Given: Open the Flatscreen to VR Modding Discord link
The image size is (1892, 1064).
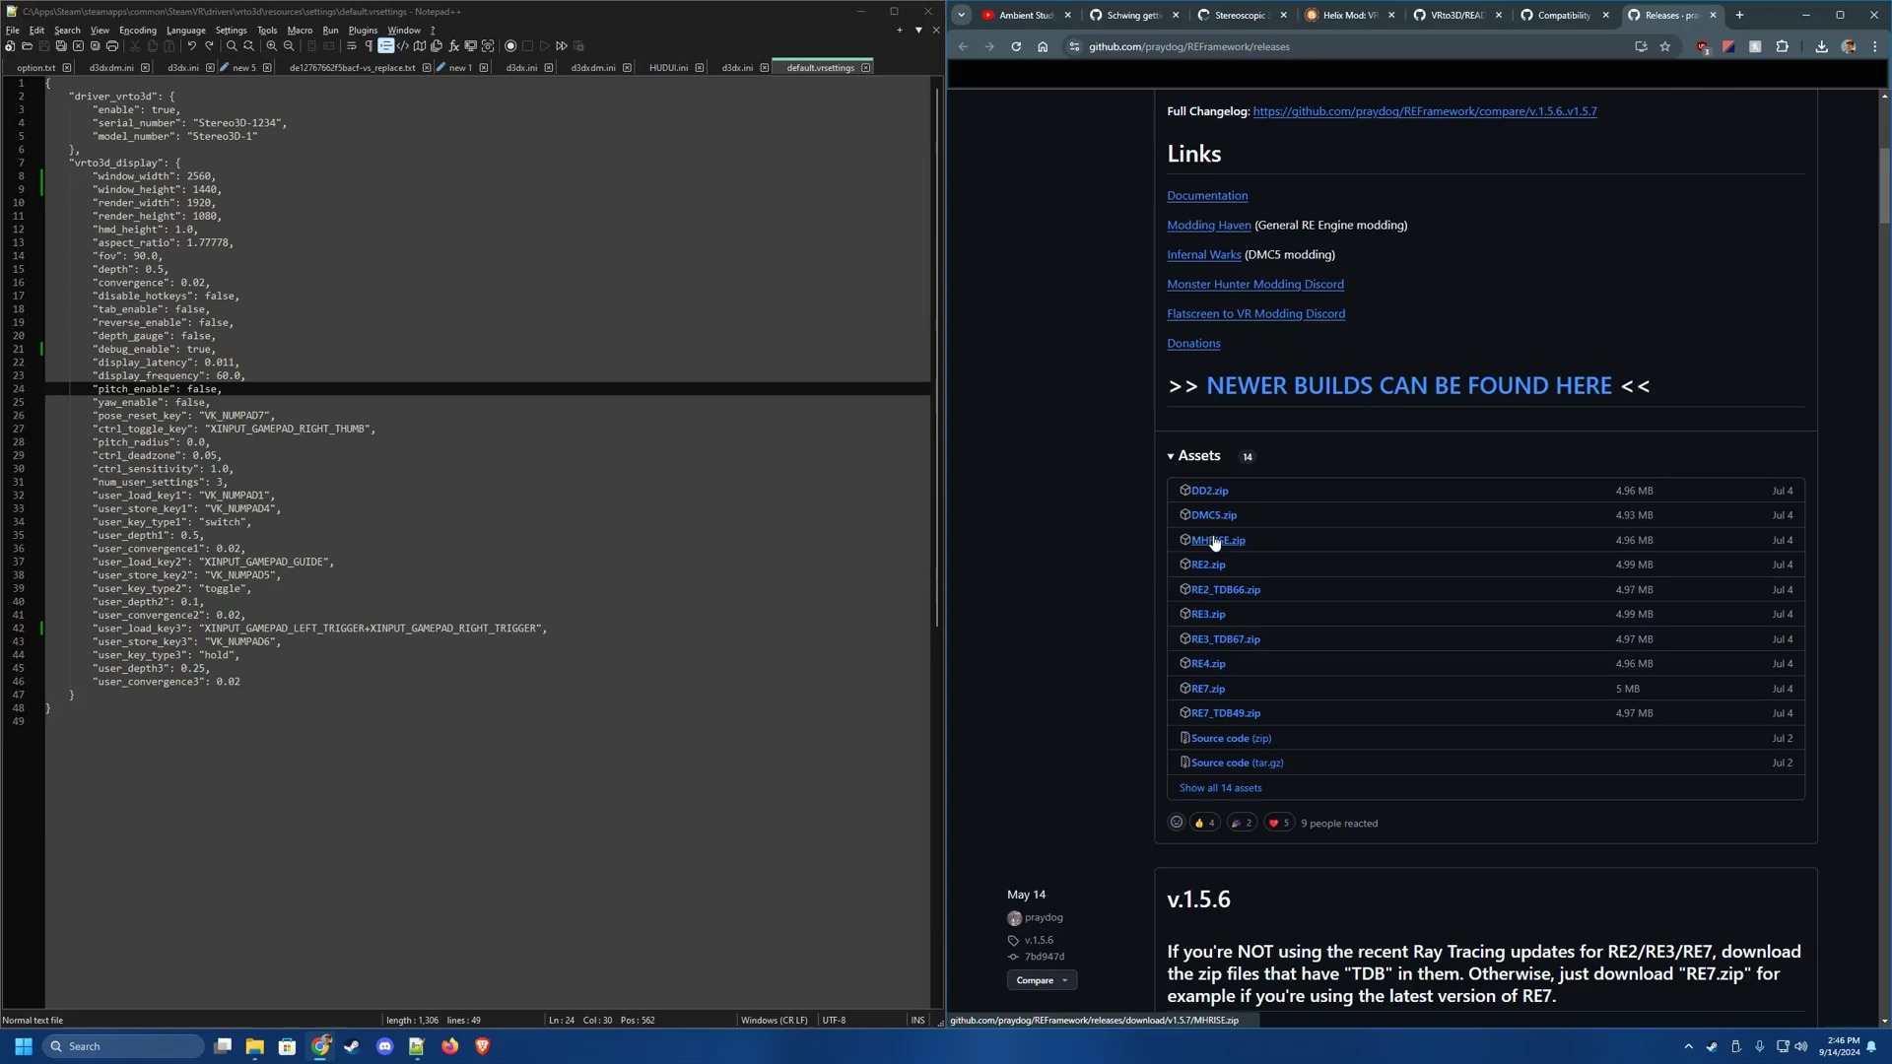Looking at the screenshot, I should point(1255,314).
